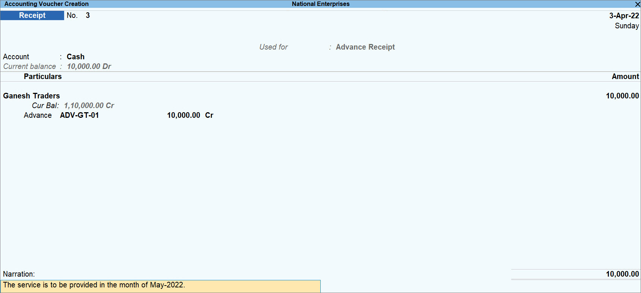The height and width of the screenshot is (293, 641).
Task: Click the Ganesh Traders ledger entry
Action: pyautogui.click(x=31, y=96)
